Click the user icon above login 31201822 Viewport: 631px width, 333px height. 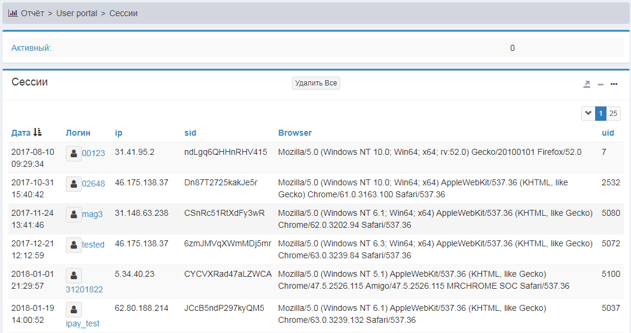(x=74, y=276)
